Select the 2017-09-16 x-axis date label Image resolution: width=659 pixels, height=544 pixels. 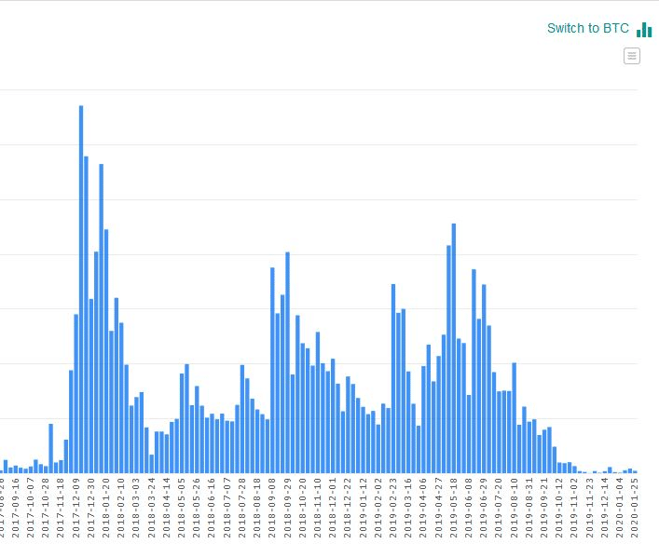pos(16,508)
